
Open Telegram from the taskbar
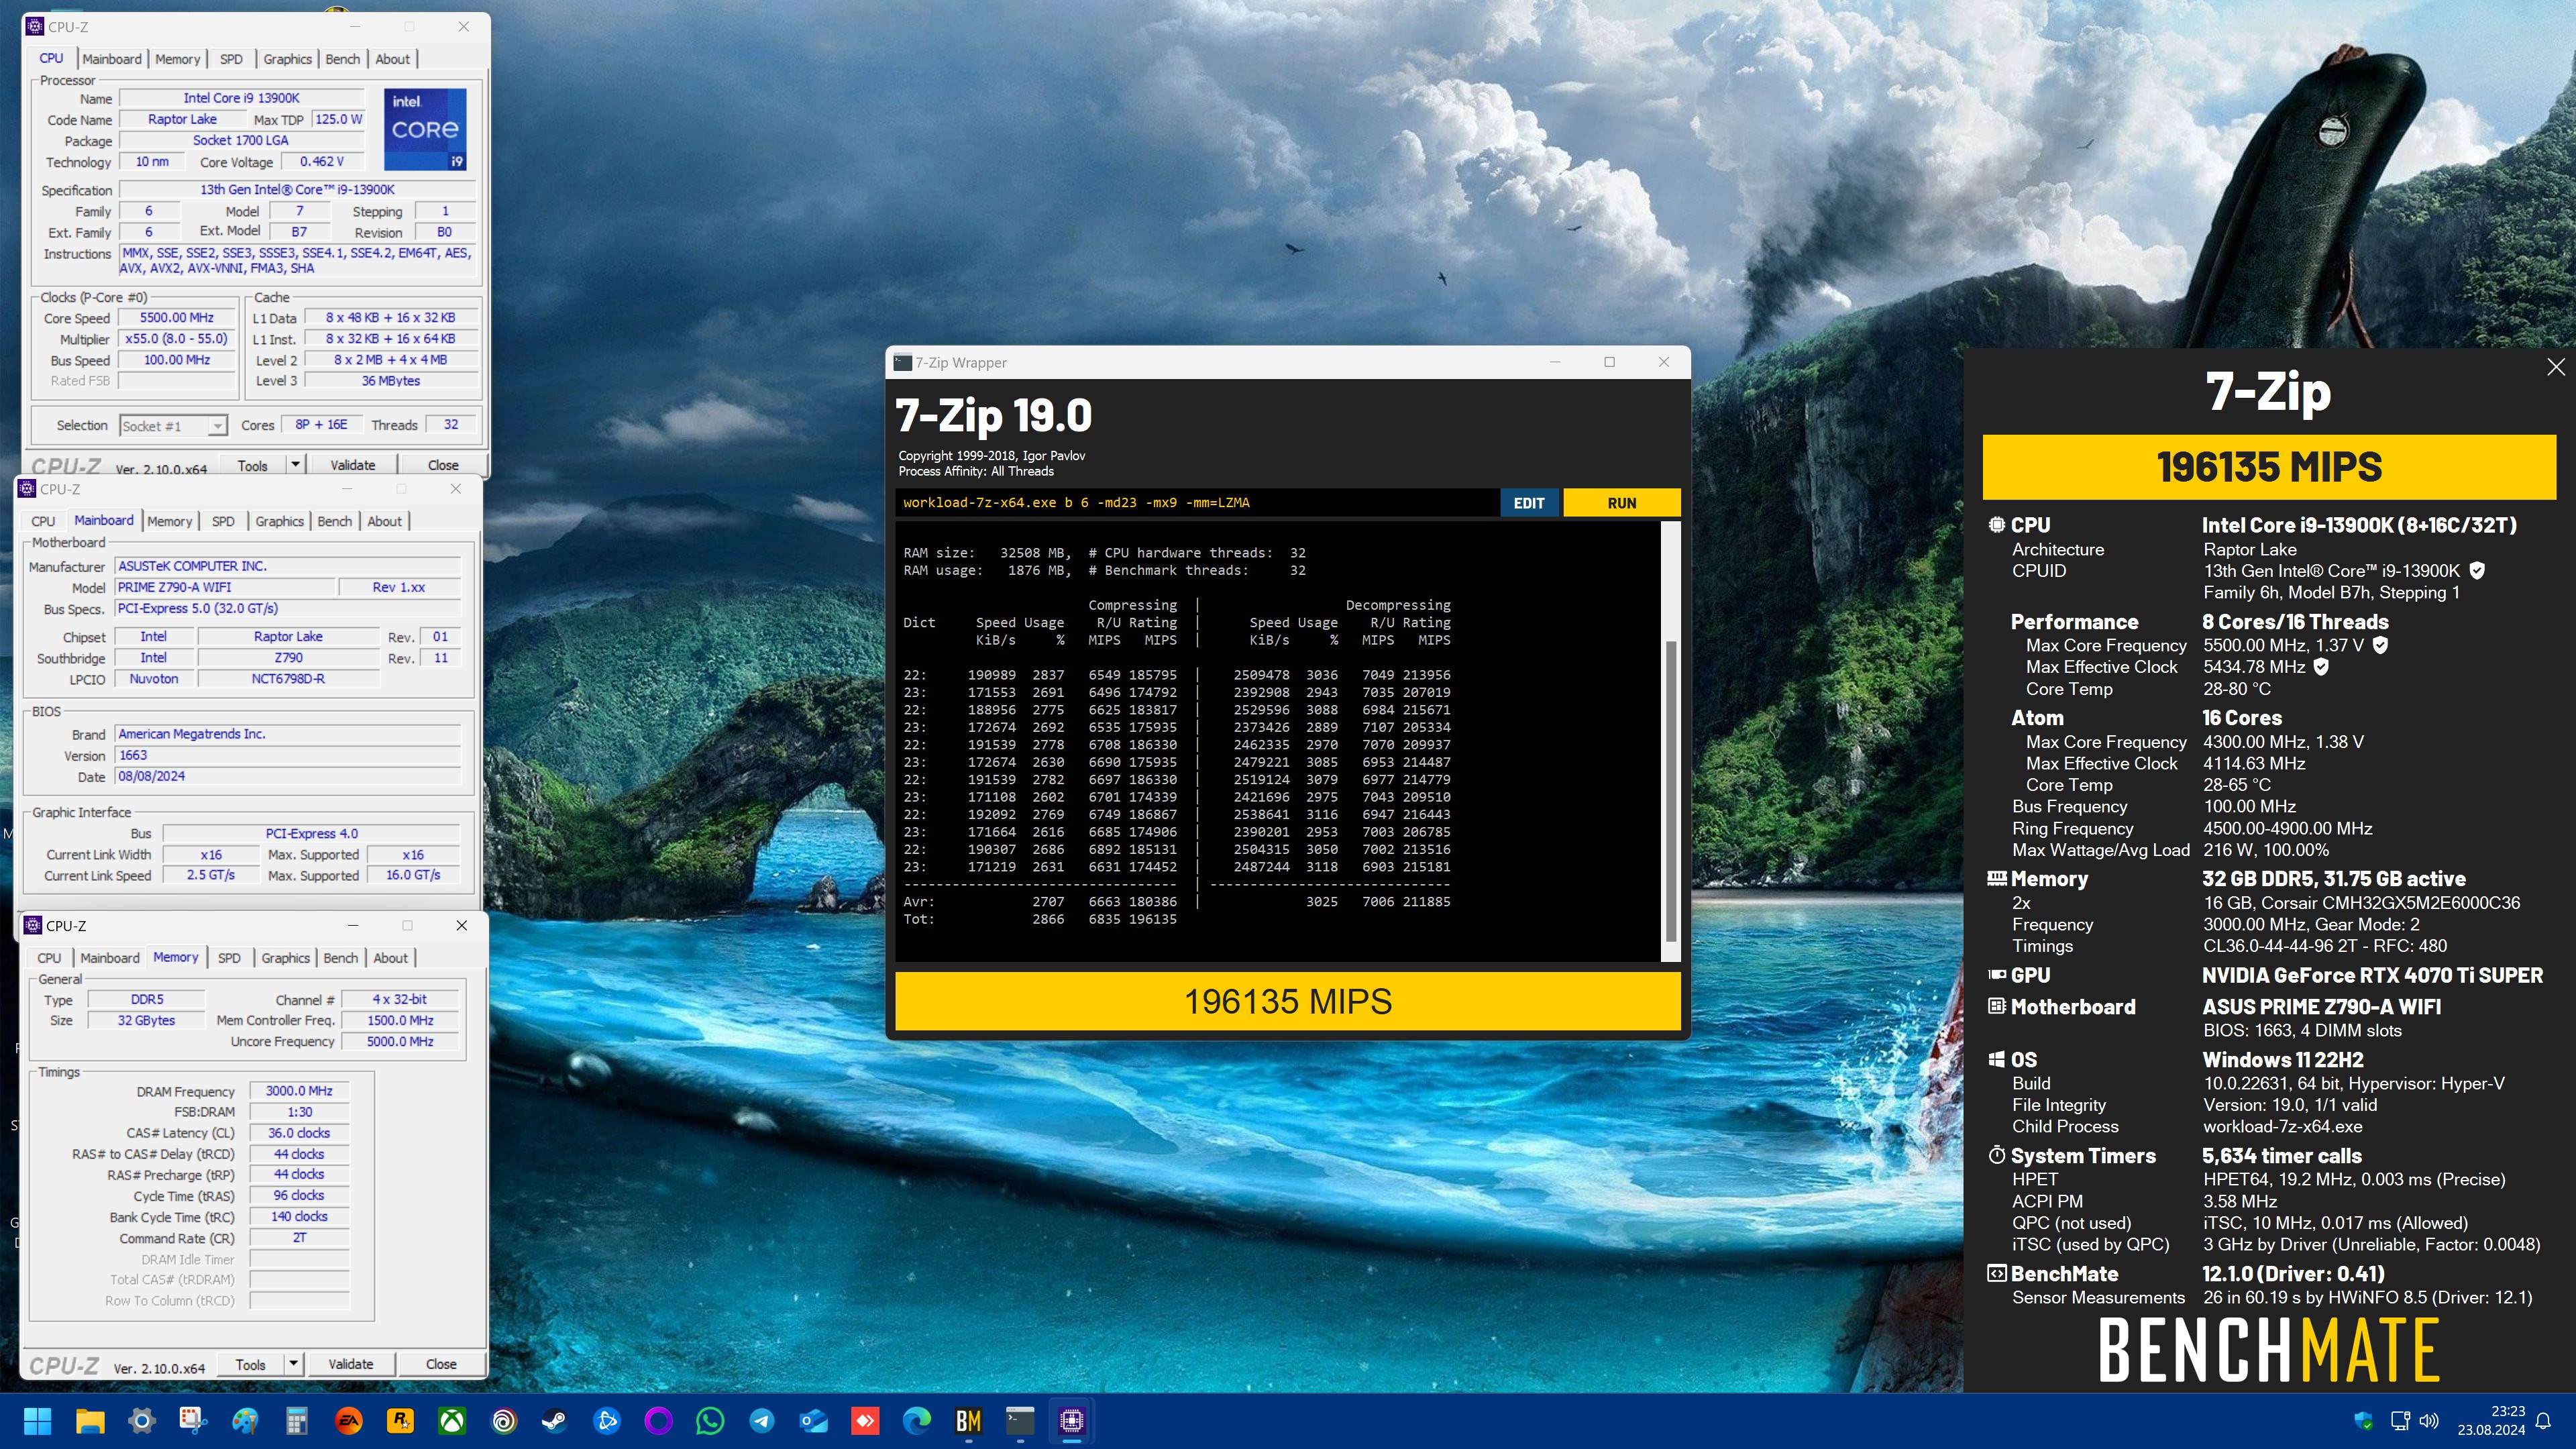point(762,1420)
